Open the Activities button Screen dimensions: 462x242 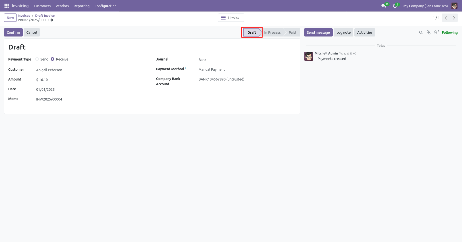pos(365,32)
